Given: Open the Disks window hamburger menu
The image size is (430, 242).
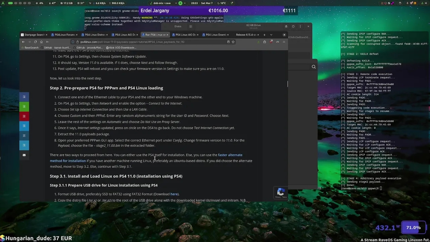Looking at the screenshot, I should [190, 27].
